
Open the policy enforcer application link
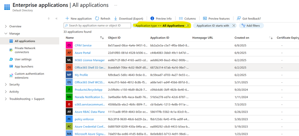pyautogui.click(x=84, y=119)
